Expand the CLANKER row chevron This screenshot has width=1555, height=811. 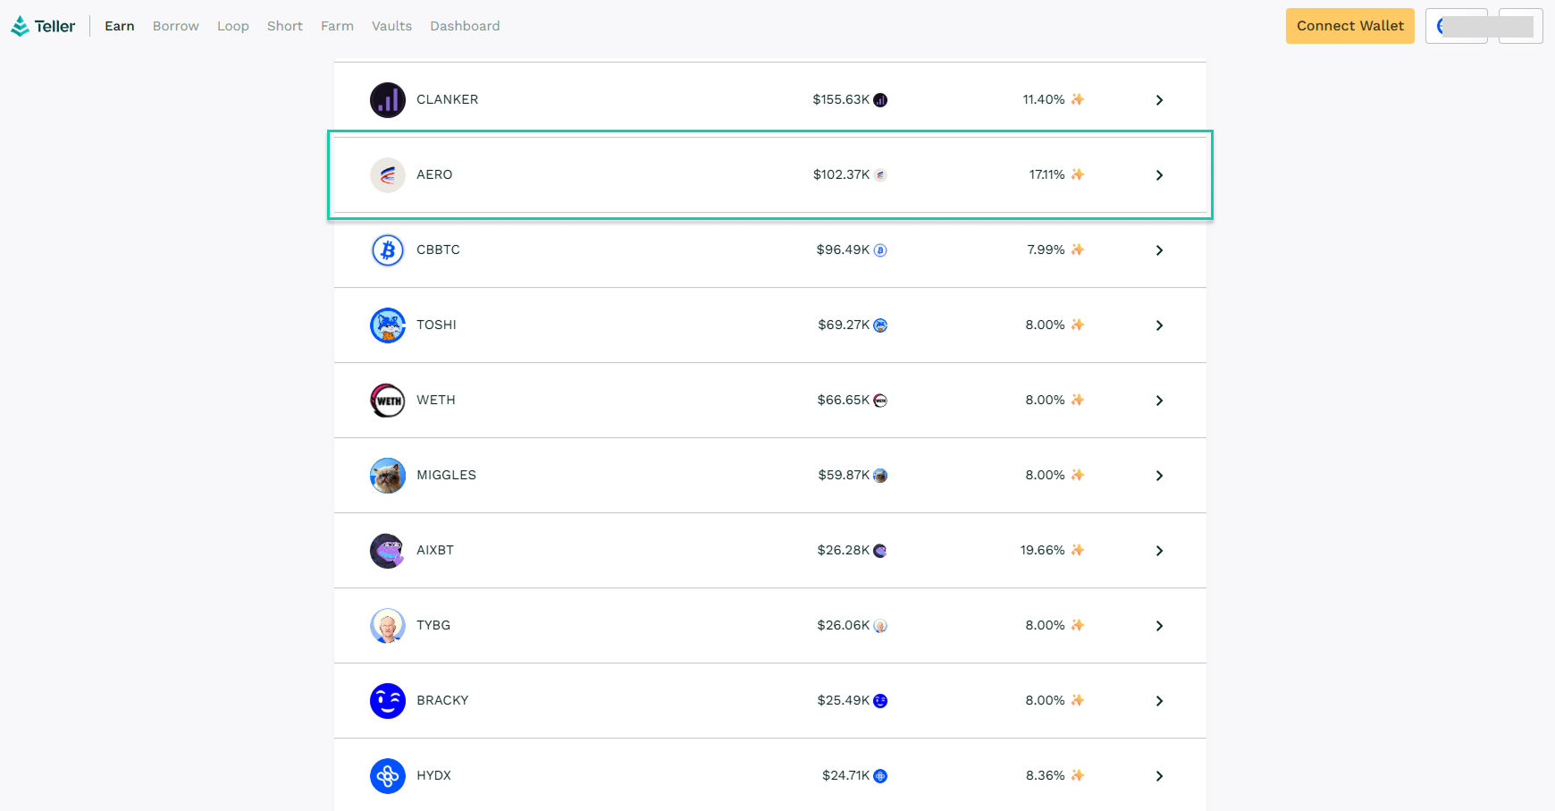point(1159,100)
